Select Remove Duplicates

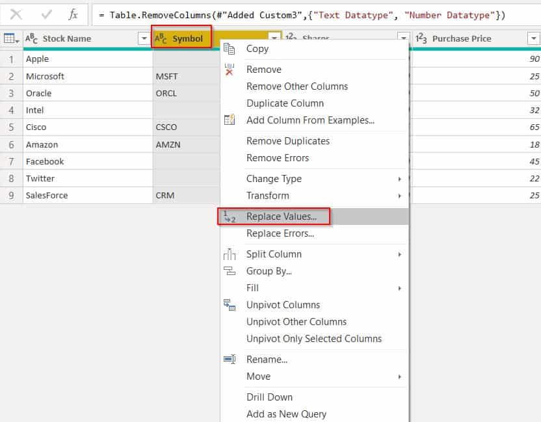coord(288,141)
